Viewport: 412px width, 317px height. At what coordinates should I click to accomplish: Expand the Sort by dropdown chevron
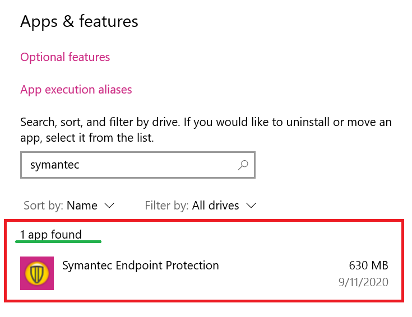109,206
